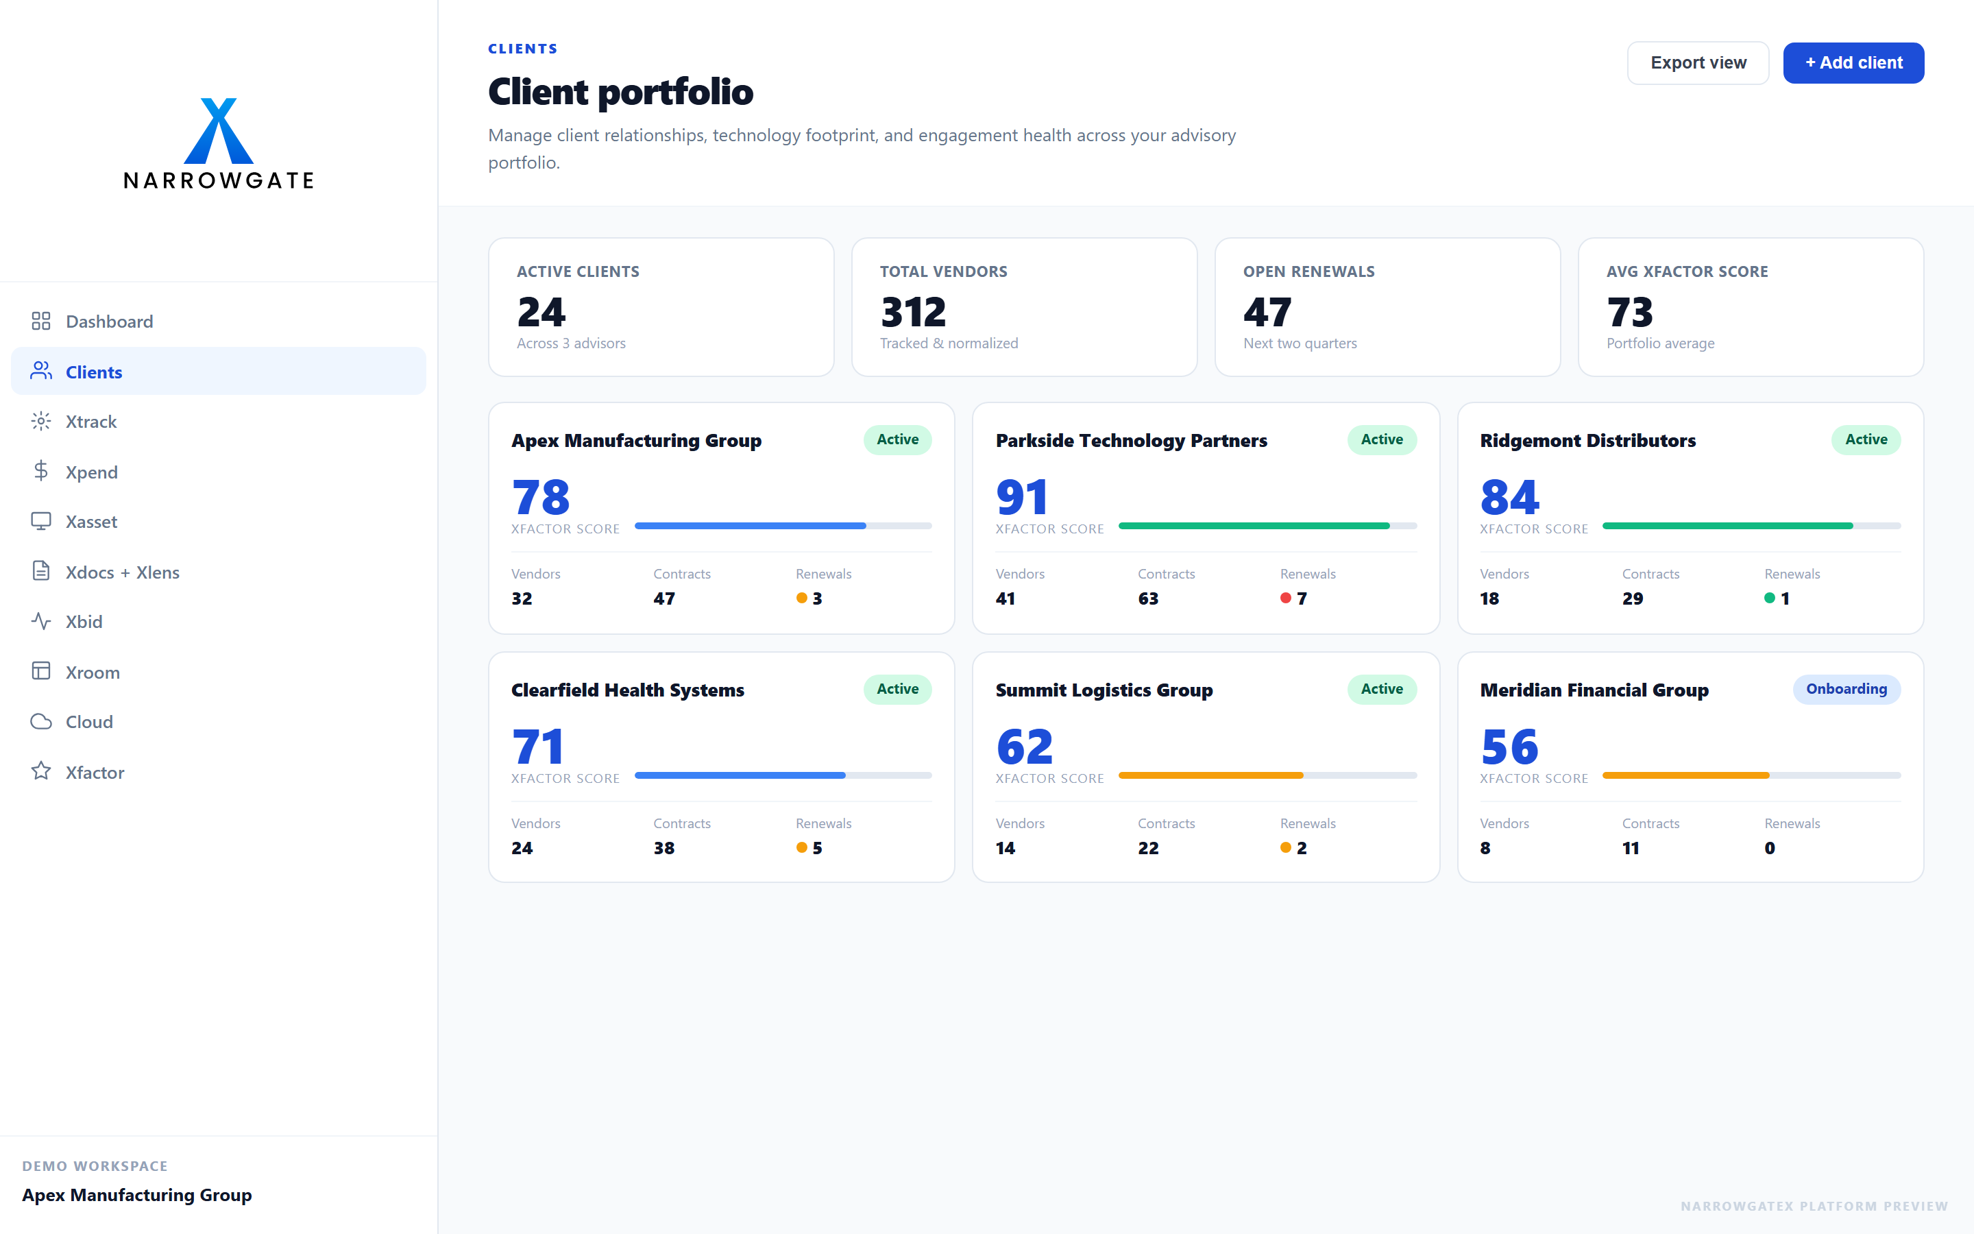Click Active badge on Clearfield Health card
The width and height of the screenshot is (1974, 1234).
[x=897, y=690]
